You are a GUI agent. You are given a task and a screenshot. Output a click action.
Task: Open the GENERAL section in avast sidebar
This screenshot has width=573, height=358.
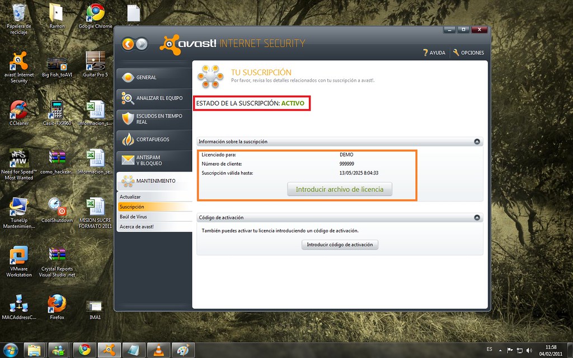point(154,77)
